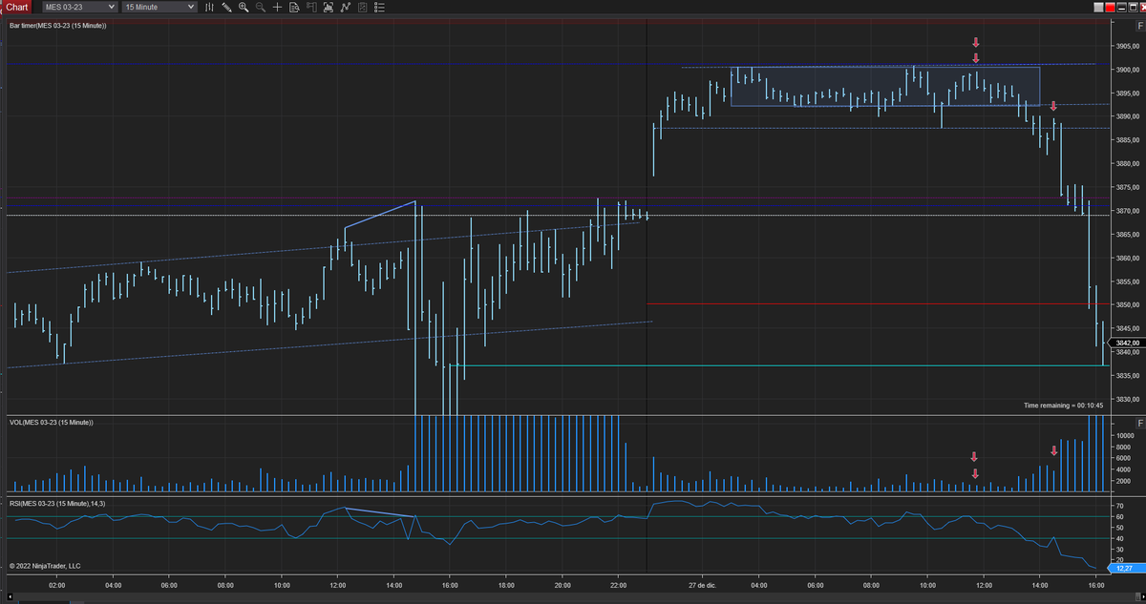Image resolution: width=1146 pixels, height=604 pixels.
Task: Click the zoom out magnifier icon
Action: pyautogui.click(x=260, y=7)
